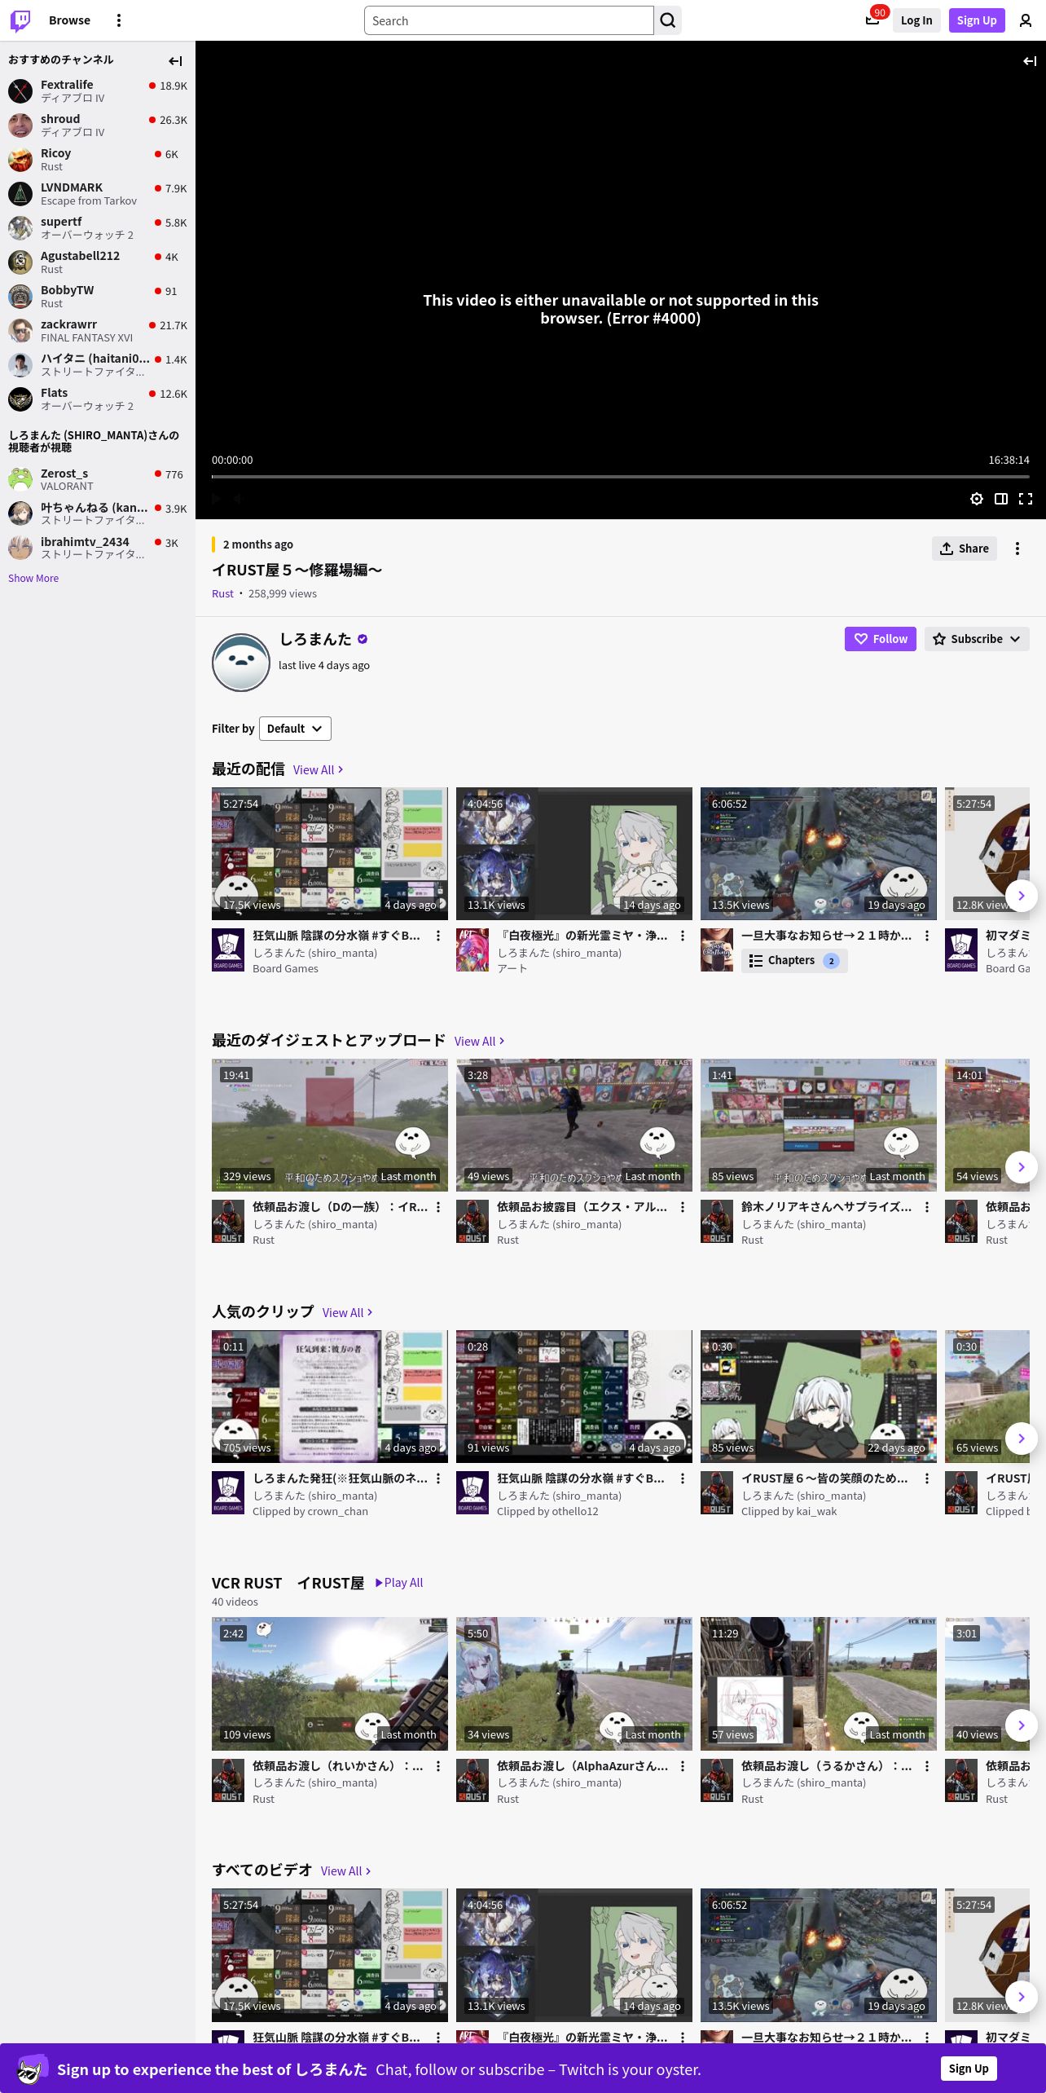Focus the Search input field
The width and height of the screenshot is (1046, 2093).
point(509,20)
